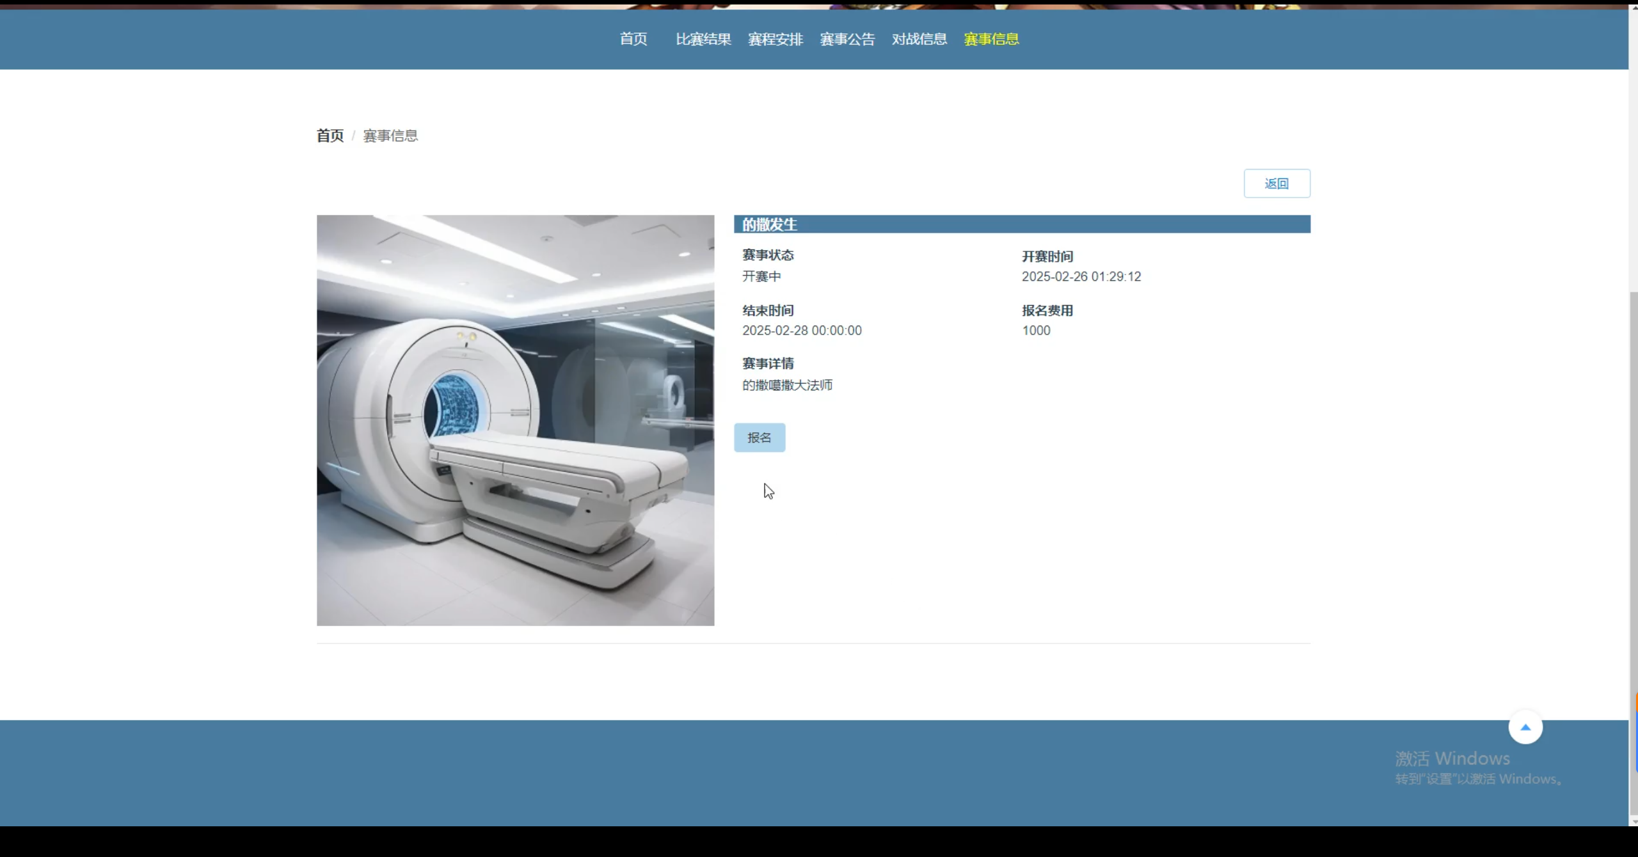
Task: Click the 开赛中 status text
Action: click(x=761, y=276)
